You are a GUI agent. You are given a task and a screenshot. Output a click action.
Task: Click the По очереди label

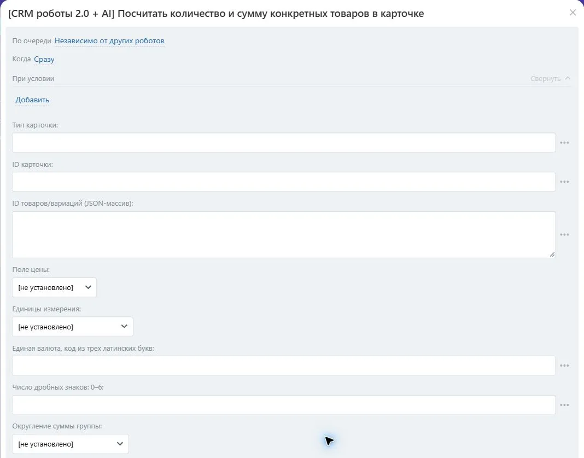(x=32, y=41)
